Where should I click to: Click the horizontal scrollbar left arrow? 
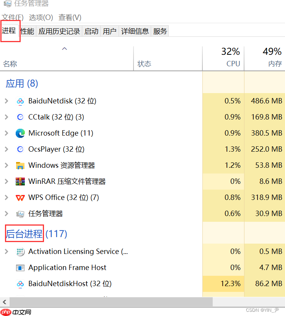[x=4, y=301]
